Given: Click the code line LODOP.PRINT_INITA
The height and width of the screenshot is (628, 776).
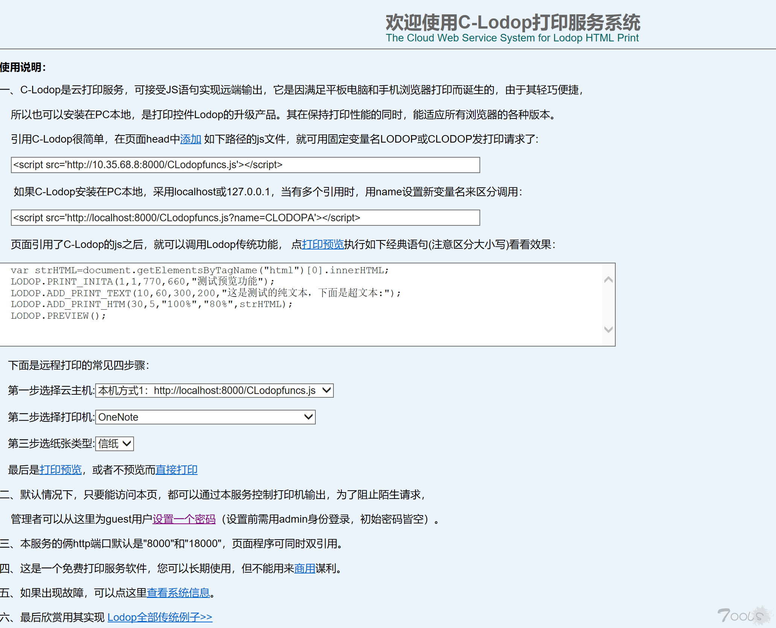Looking at the screenshot, I should (143, 281).
